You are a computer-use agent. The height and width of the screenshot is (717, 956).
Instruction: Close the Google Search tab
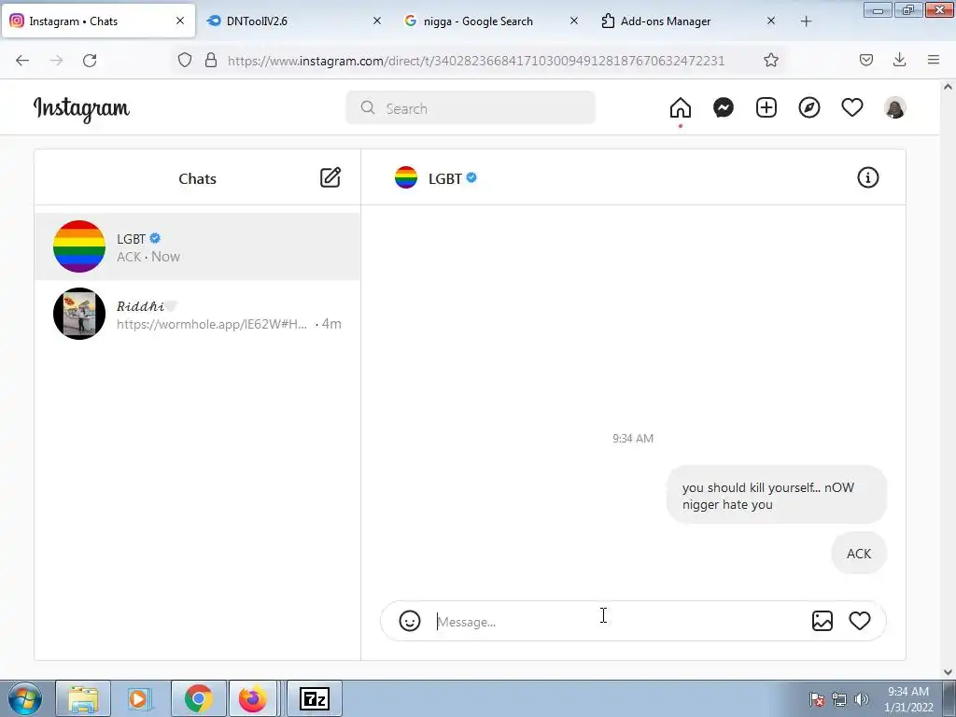click(x=574, y=21)
